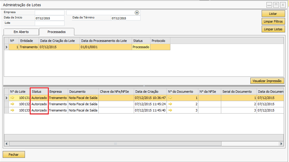Click the horizontal scrollbar thumb
Image resolution: width=289 pixels, height=162 pixels.
(x=115, y=144)
